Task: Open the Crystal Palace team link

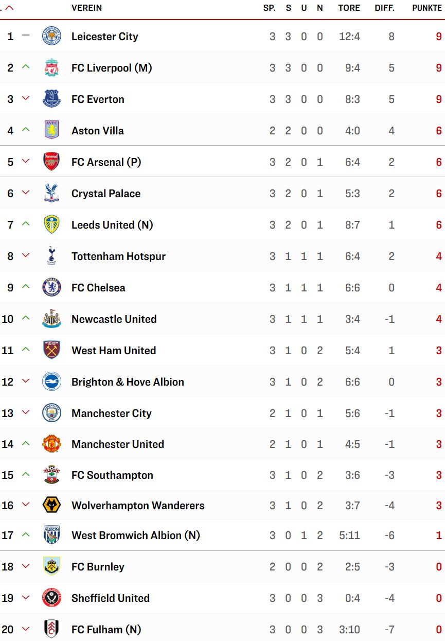Action: [x=106, y=194]
